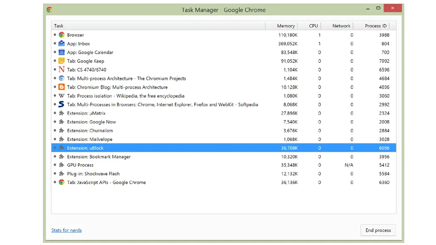Screen dimensions: 436x245
Task: Click the Google Keep tab icon
Action: point(61,61)
